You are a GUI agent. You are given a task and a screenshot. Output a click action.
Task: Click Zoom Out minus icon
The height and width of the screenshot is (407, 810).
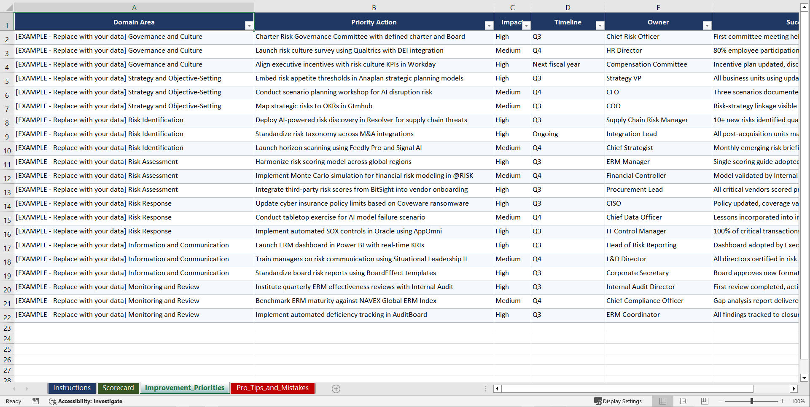point(720,401)
